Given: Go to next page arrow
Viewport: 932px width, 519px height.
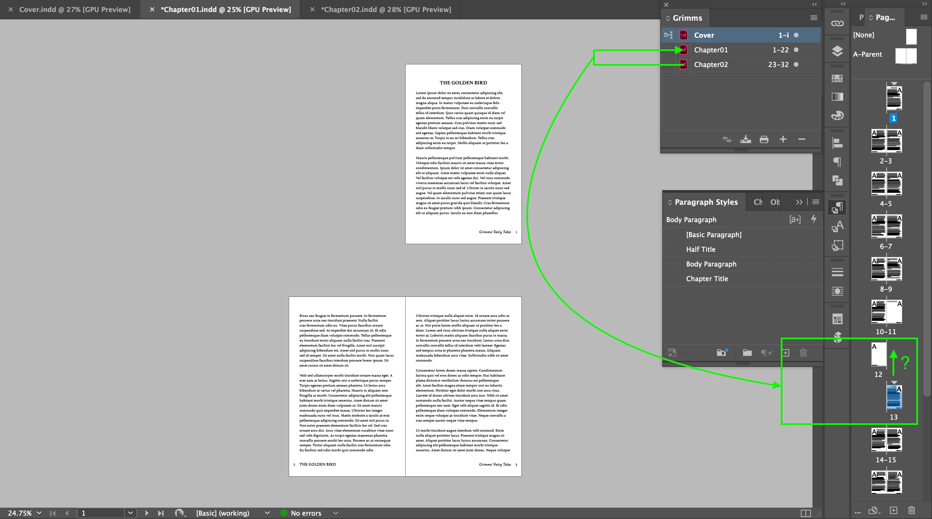Looking at the screenshot, I should [147, 513].
